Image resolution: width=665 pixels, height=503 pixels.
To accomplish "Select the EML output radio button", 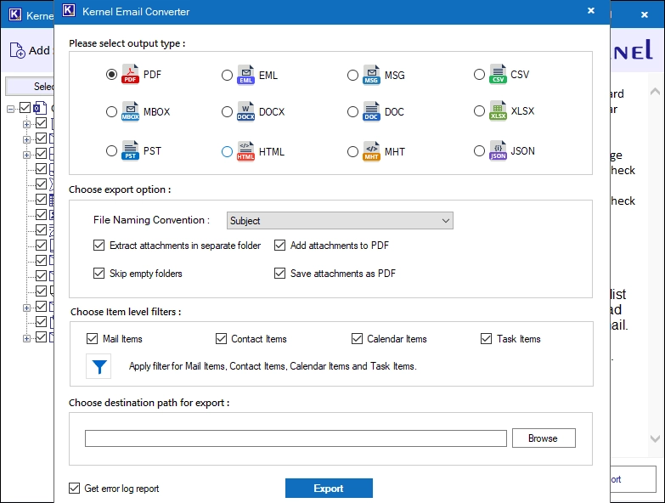I will [227, 76].
